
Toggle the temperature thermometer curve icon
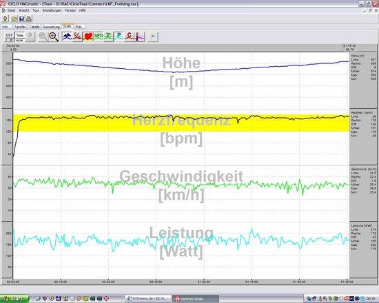click(x=140, y=36)
